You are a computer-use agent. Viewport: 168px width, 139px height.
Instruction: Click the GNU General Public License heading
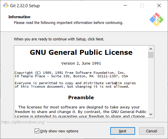(81, 52)
